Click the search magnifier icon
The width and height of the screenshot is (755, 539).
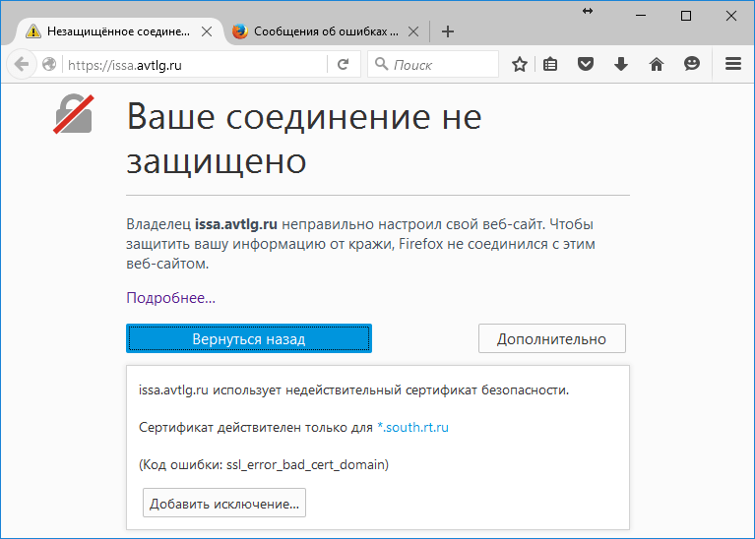click(381, 64)
